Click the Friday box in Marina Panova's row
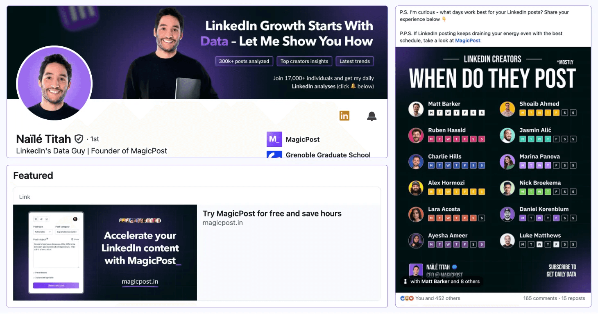Image resolution: width=598 pixels, height=314 pixels. tap(556, 166)
